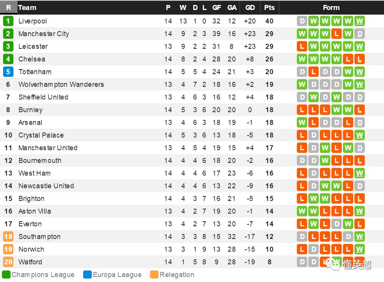Click Tottenham's blue rank 5 badge

(x=8, y=72)
